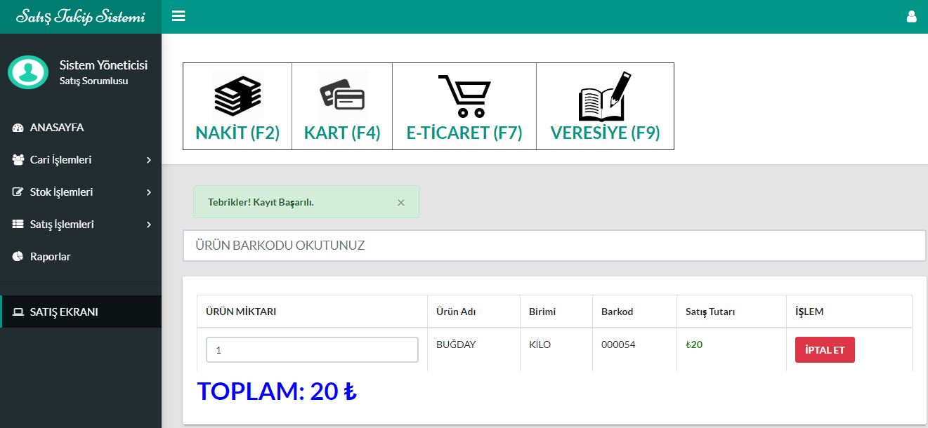Click the cash stack NAKİT icon
The image size is (928, 428).
pos(237,95)
